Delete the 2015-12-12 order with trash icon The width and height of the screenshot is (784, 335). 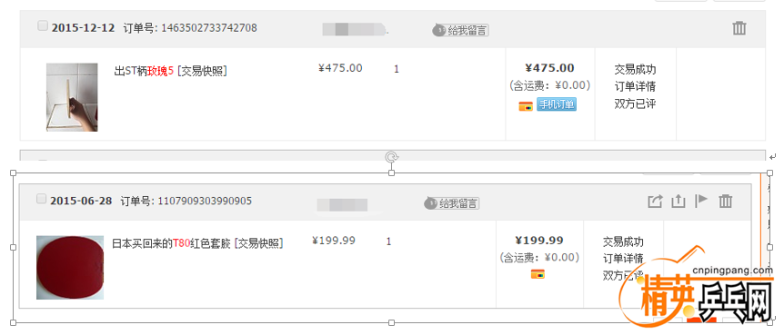pos(739,28)
